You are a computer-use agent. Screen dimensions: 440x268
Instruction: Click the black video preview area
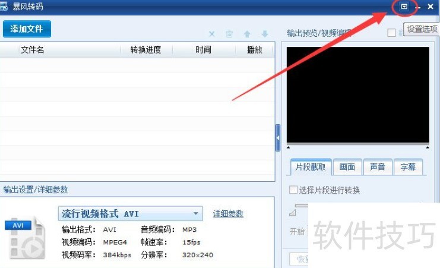[x=358, y=95]
